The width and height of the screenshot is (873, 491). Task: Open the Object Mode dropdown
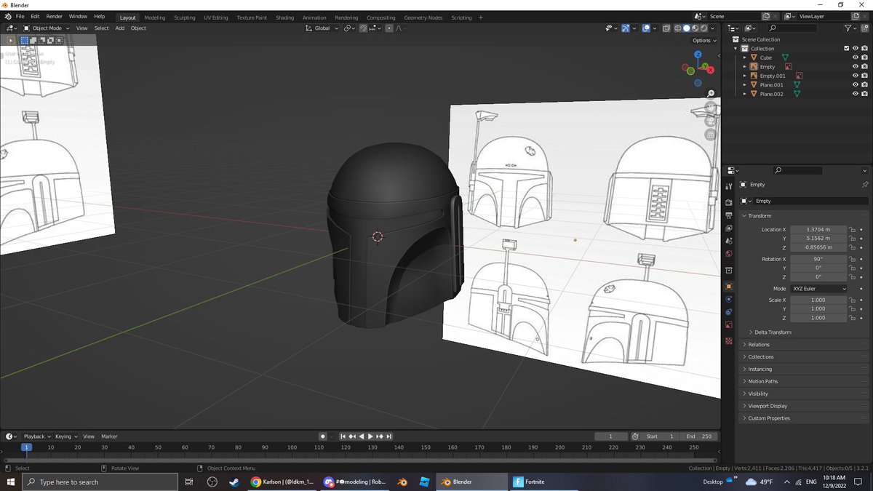tap(46, 28)
